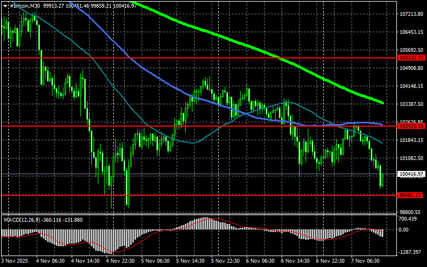The height and width of the screenshot is (267, 427).
Task: Click the 101082.50 price scale value
Action: [411, 158]
